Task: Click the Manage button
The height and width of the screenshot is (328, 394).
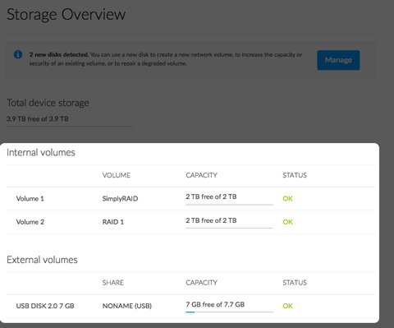Action: [338, 60]
